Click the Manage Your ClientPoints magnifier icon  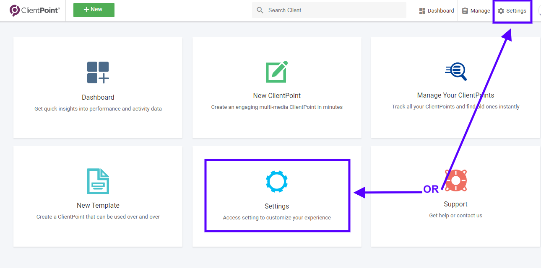coord(456,71)
